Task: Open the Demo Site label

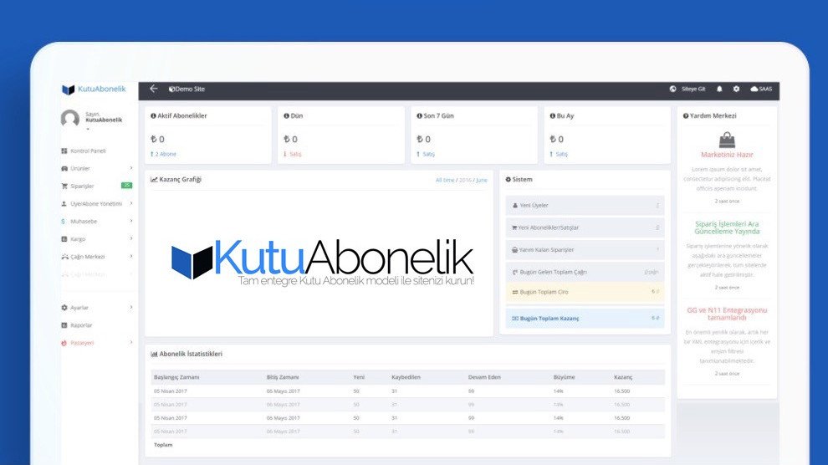Action: 187,89
